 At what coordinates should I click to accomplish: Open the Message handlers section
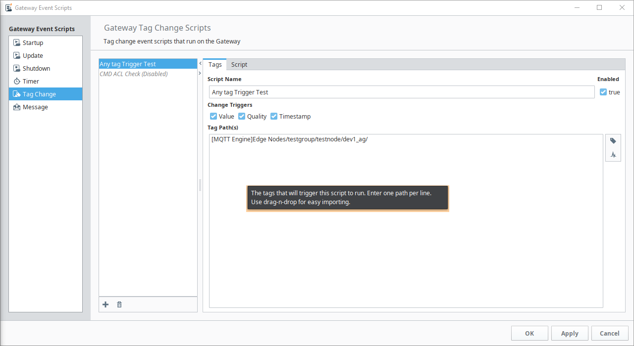tap(35, 107)
